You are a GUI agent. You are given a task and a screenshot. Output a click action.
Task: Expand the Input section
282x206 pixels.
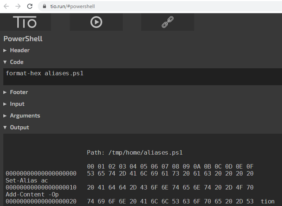coord(17,104)
